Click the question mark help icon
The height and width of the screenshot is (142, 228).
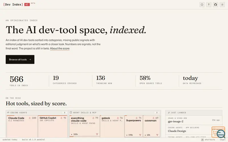pyautogui.click(x=209, y=5)
